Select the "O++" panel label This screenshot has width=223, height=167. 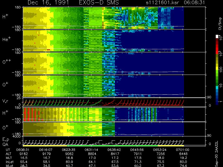click(x=7, y=62)
